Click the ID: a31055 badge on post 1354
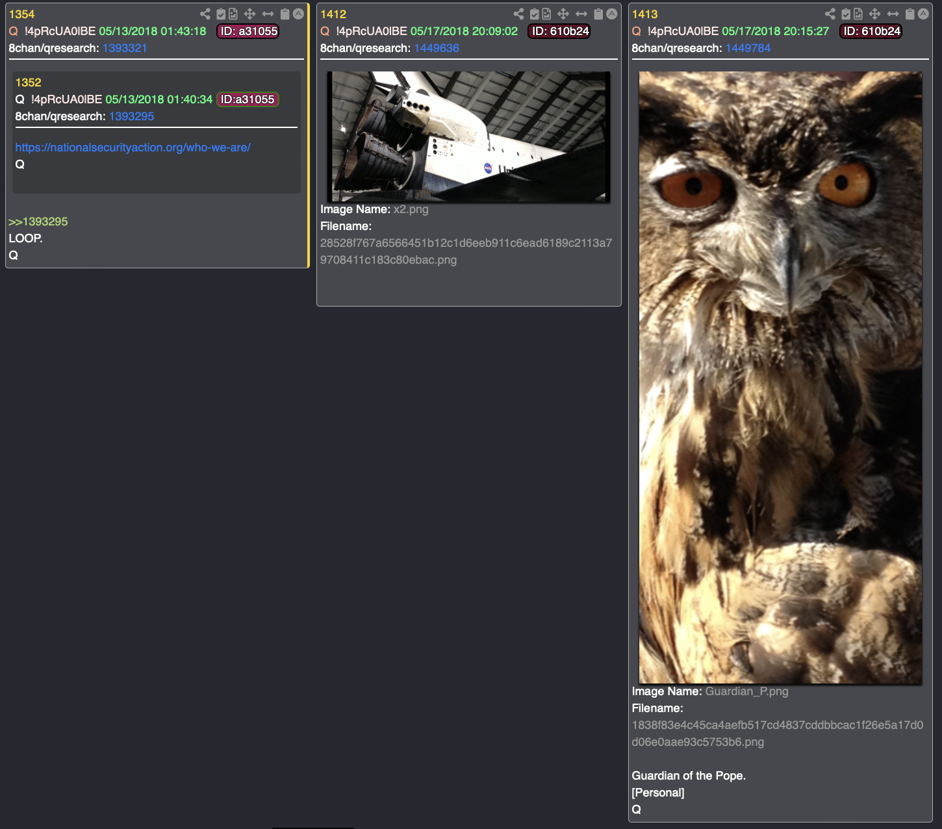 click(x=248, y=31)
